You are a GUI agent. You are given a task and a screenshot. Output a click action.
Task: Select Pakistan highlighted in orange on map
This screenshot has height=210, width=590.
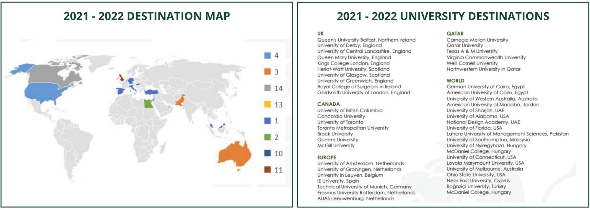pos(180,101)
